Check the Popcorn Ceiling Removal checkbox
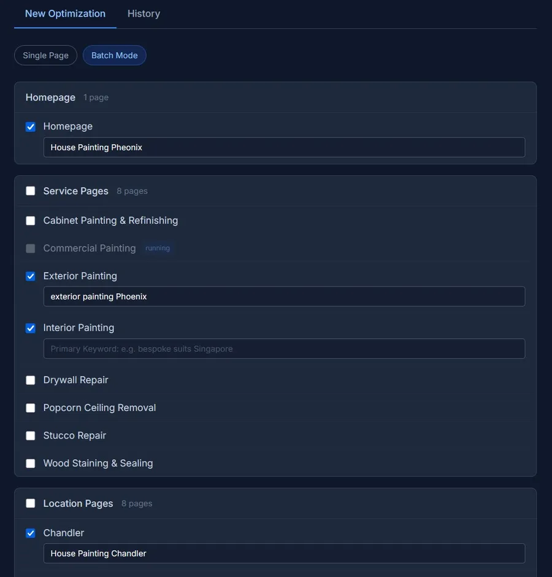The height and width of the screenshot is (577, 552). pyautogui.click(x=31, y=408)
